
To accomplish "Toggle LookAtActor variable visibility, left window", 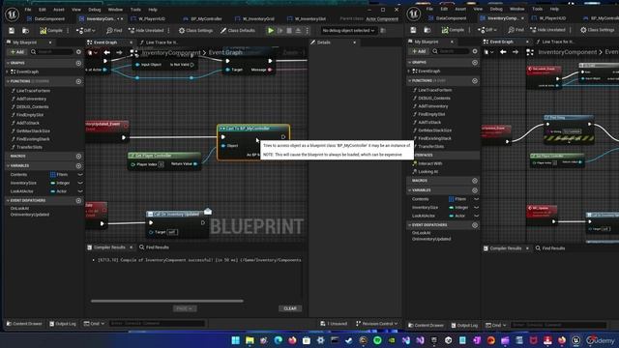I will click(x=80, y=191).
